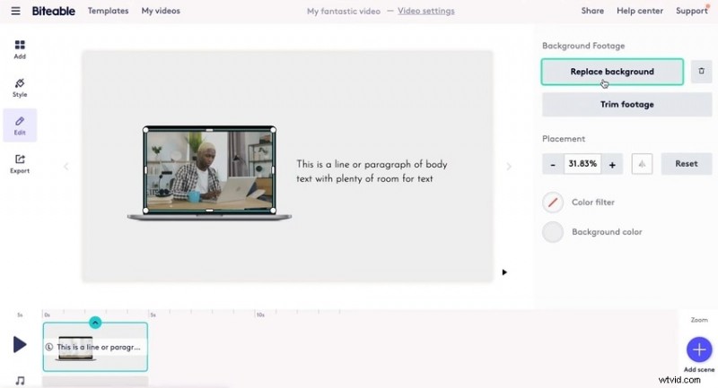Open the music track icon
The image size is (718, 388).
(x=20, y=380)
